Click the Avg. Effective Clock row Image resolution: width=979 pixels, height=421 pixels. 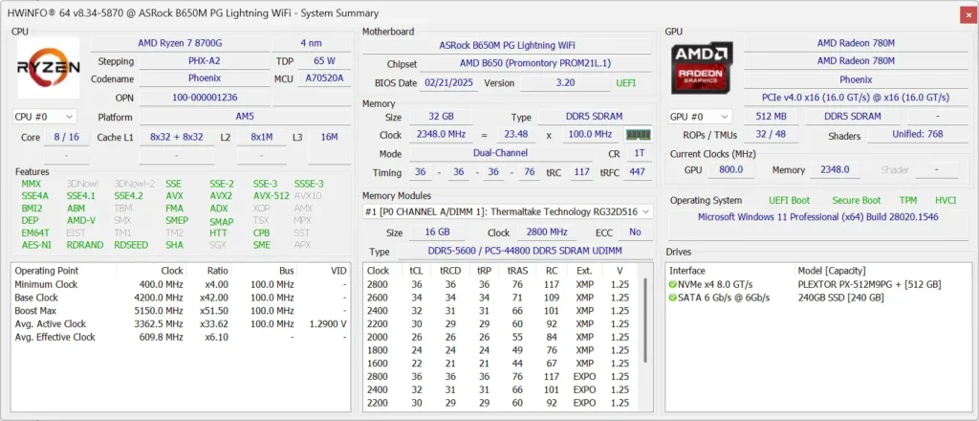point(181,337)
